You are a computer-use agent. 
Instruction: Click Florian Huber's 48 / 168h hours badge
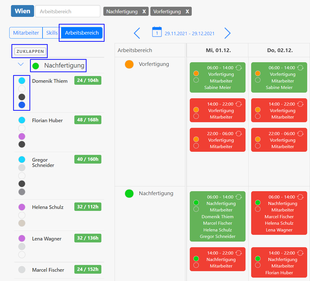pyautogui.click(x=88, y=120)
